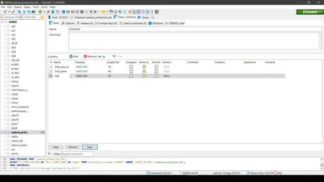
Task: Jump to last row toolbar icon
Action: pyautogui.click(x=73, y=12)
